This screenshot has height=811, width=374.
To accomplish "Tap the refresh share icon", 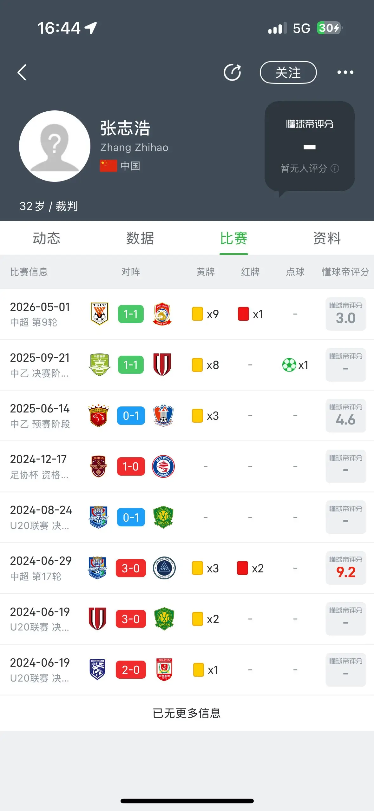I will [232, 72].
